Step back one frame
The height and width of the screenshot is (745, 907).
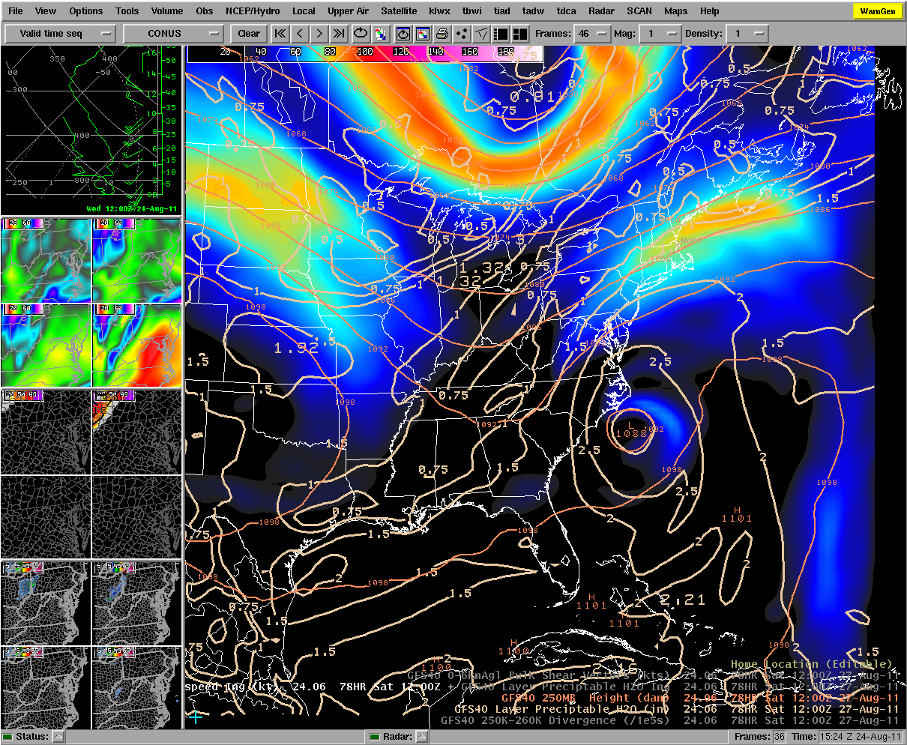[x=300, y=34]
